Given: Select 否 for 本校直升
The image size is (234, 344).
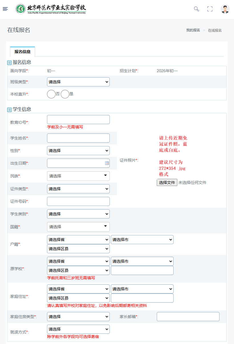Looking at the screenshot, I should click(51, 94).
